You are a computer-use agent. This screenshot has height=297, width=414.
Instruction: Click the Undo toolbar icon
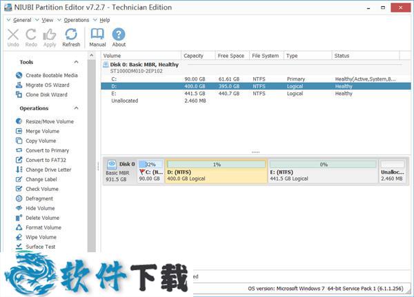pyautogui.click(x=13, y=34)
